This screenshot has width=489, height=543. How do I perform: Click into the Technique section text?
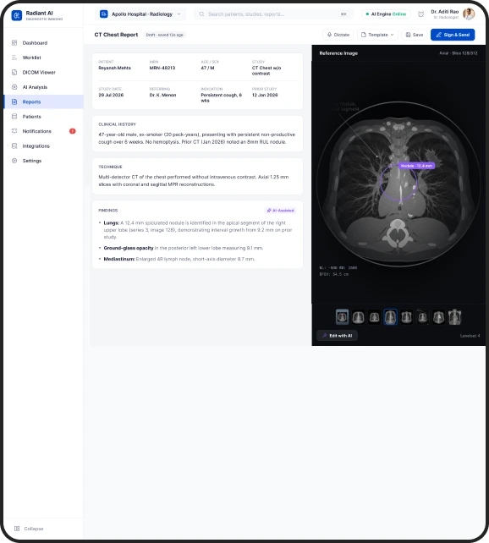click(x=193, y=181)
